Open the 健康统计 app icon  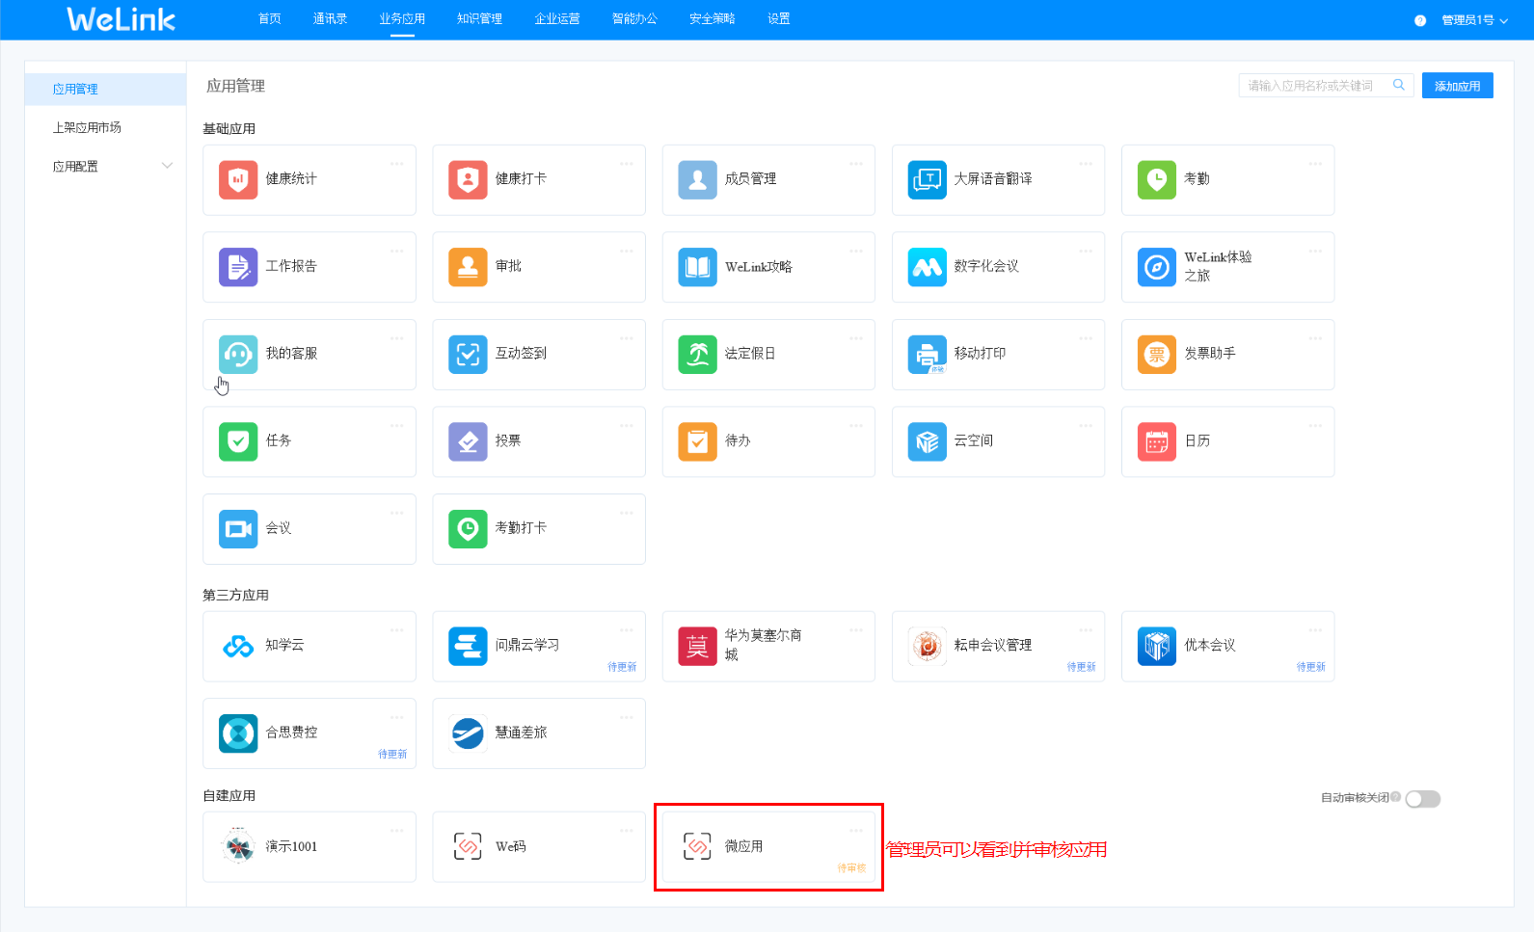tap(238, 180)
